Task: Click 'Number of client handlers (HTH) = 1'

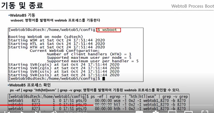Action: [x=89, y=54]
